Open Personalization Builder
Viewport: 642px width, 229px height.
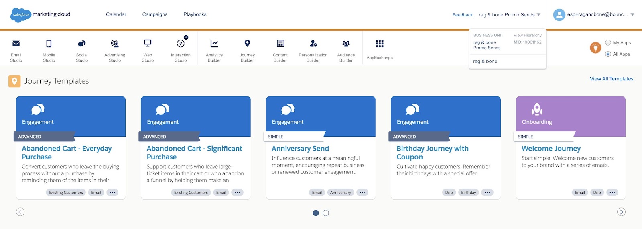(x=313, y=50)
